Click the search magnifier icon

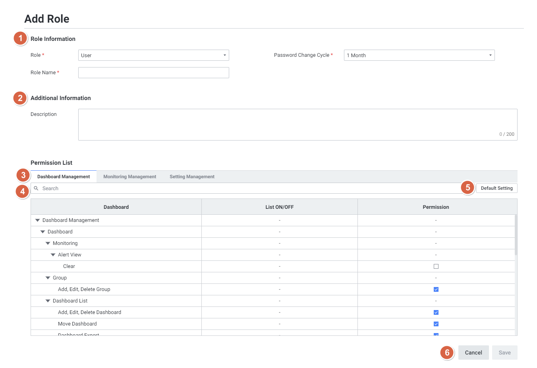(x=36, y=188)
